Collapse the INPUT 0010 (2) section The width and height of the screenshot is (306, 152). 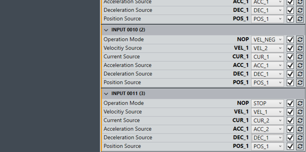[106, 30]
